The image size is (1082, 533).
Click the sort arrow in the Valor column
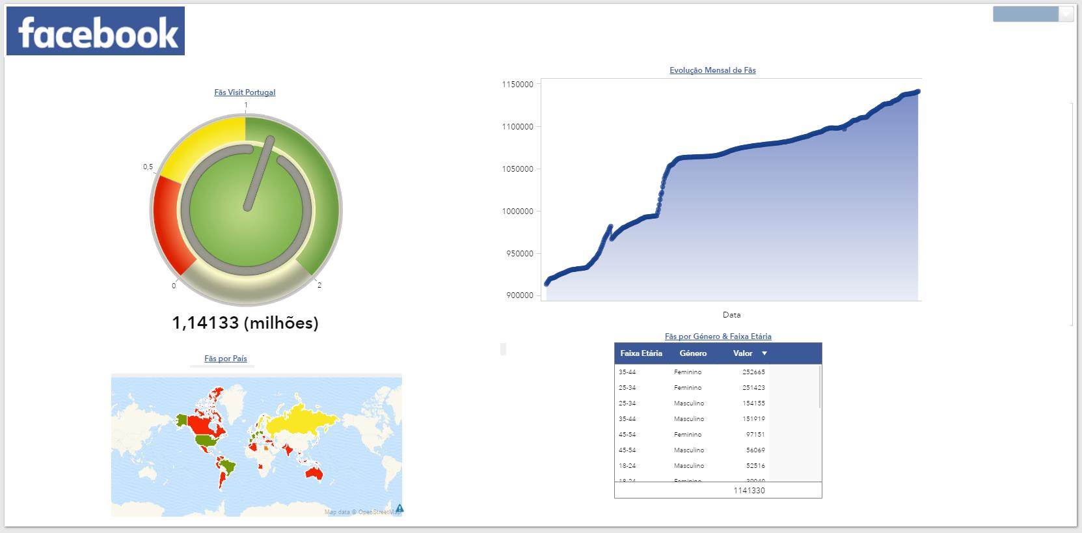tap(764, 353)
